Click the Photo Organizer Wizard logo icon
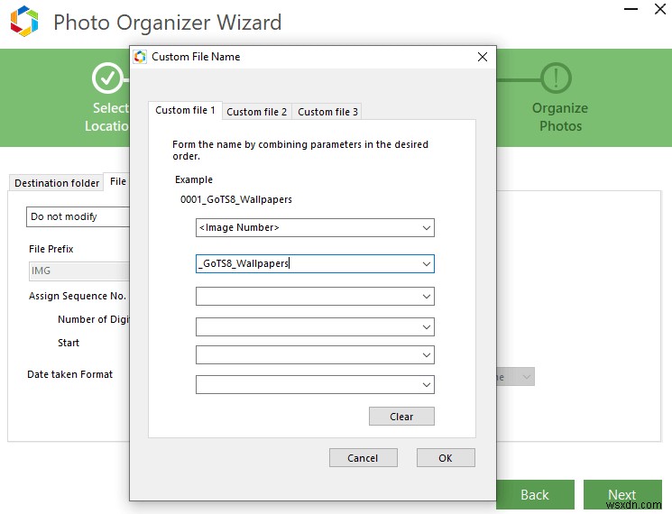This screenshot has width=672, height=514. [x=24, y=21]
